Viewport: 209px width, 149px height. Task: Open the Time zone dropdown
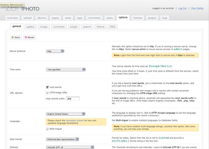click(x=66, y=69)
